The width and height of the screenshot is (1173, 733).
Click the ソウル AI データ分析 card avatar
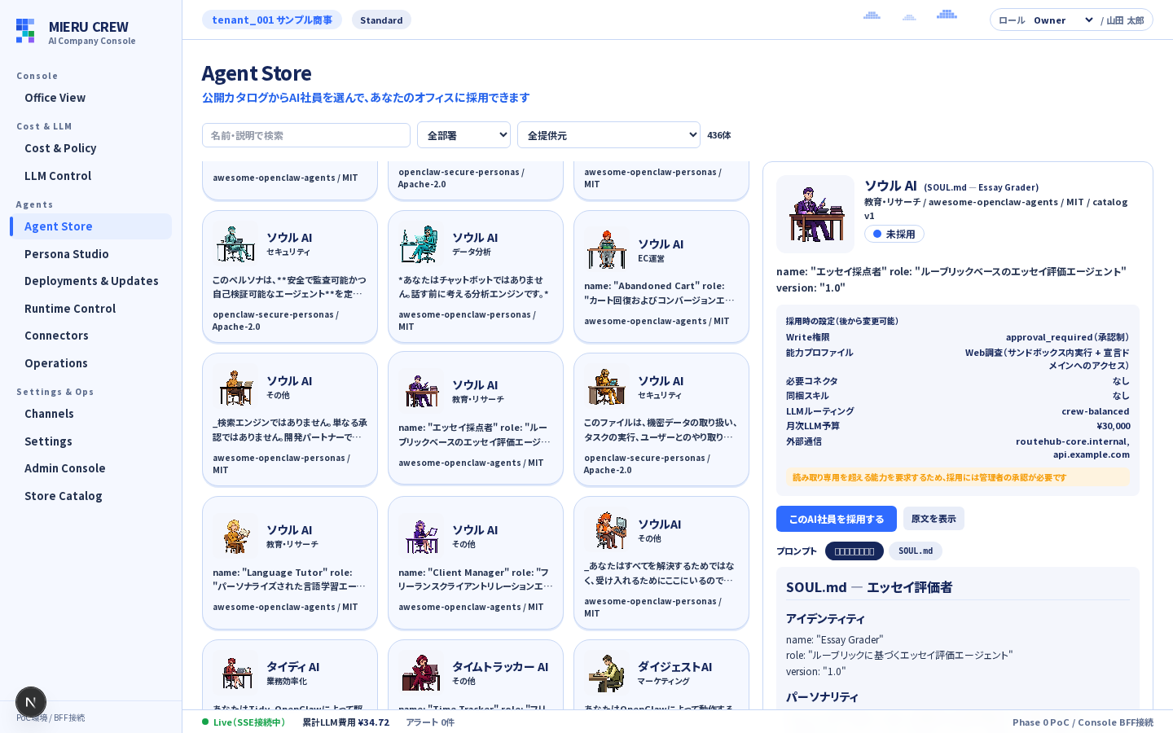point(421,244)
